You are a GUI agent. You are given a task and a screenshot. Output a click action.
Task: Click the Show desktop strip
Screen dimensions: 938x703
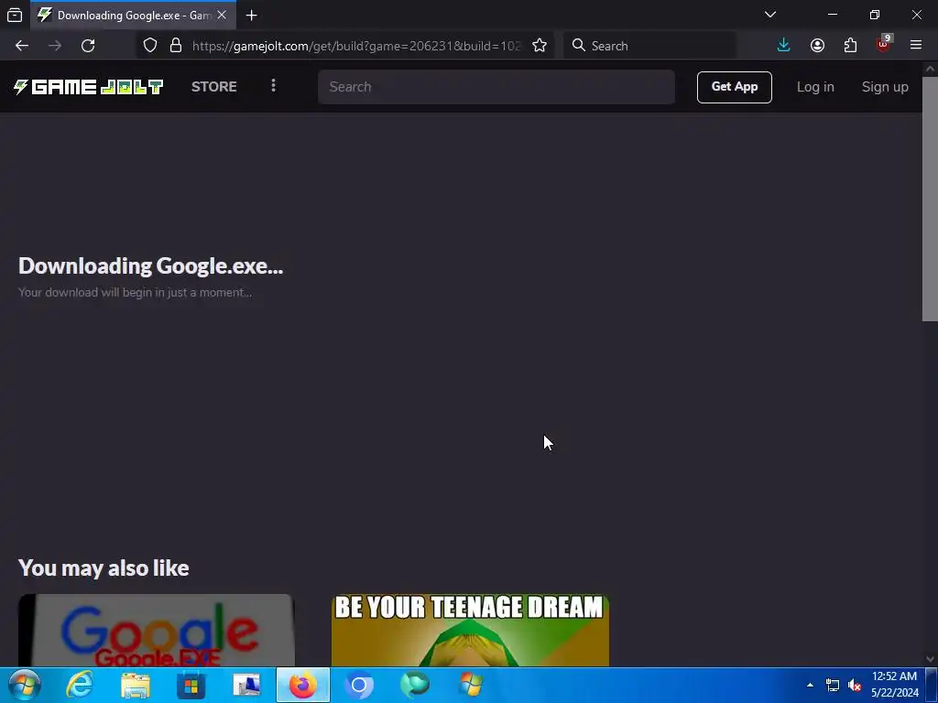pyautogui.click(x=932, y=685)
